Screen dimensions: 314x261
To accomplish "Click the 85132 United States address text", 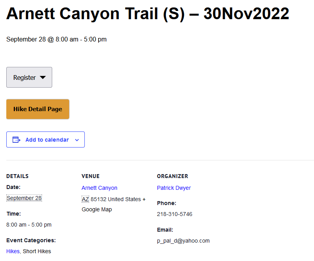I will pos(115,199).
